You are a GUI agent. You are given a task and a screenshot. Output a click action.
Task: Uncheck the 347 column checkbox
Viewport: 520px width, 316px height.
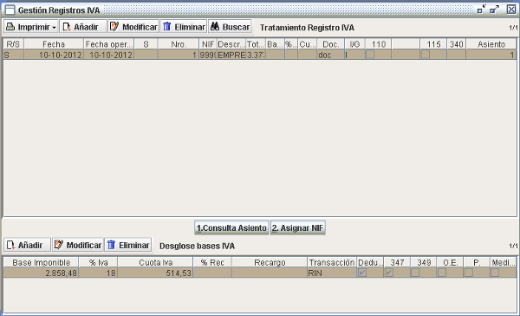coord(389,273)
